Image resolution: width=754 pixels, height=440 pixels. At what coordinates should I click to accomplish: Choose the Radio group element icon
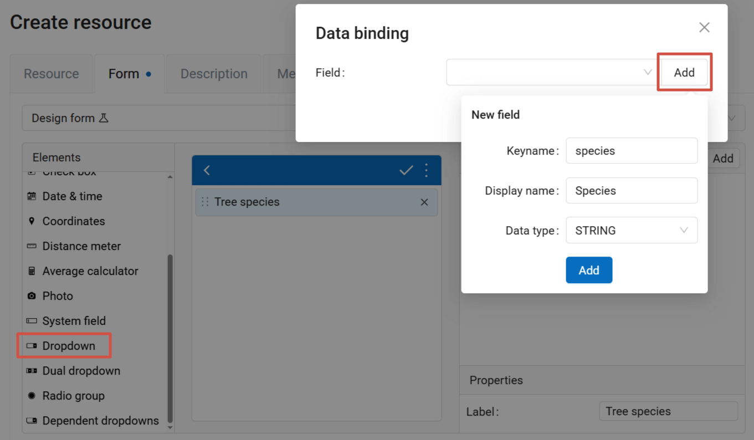(32, 396)
